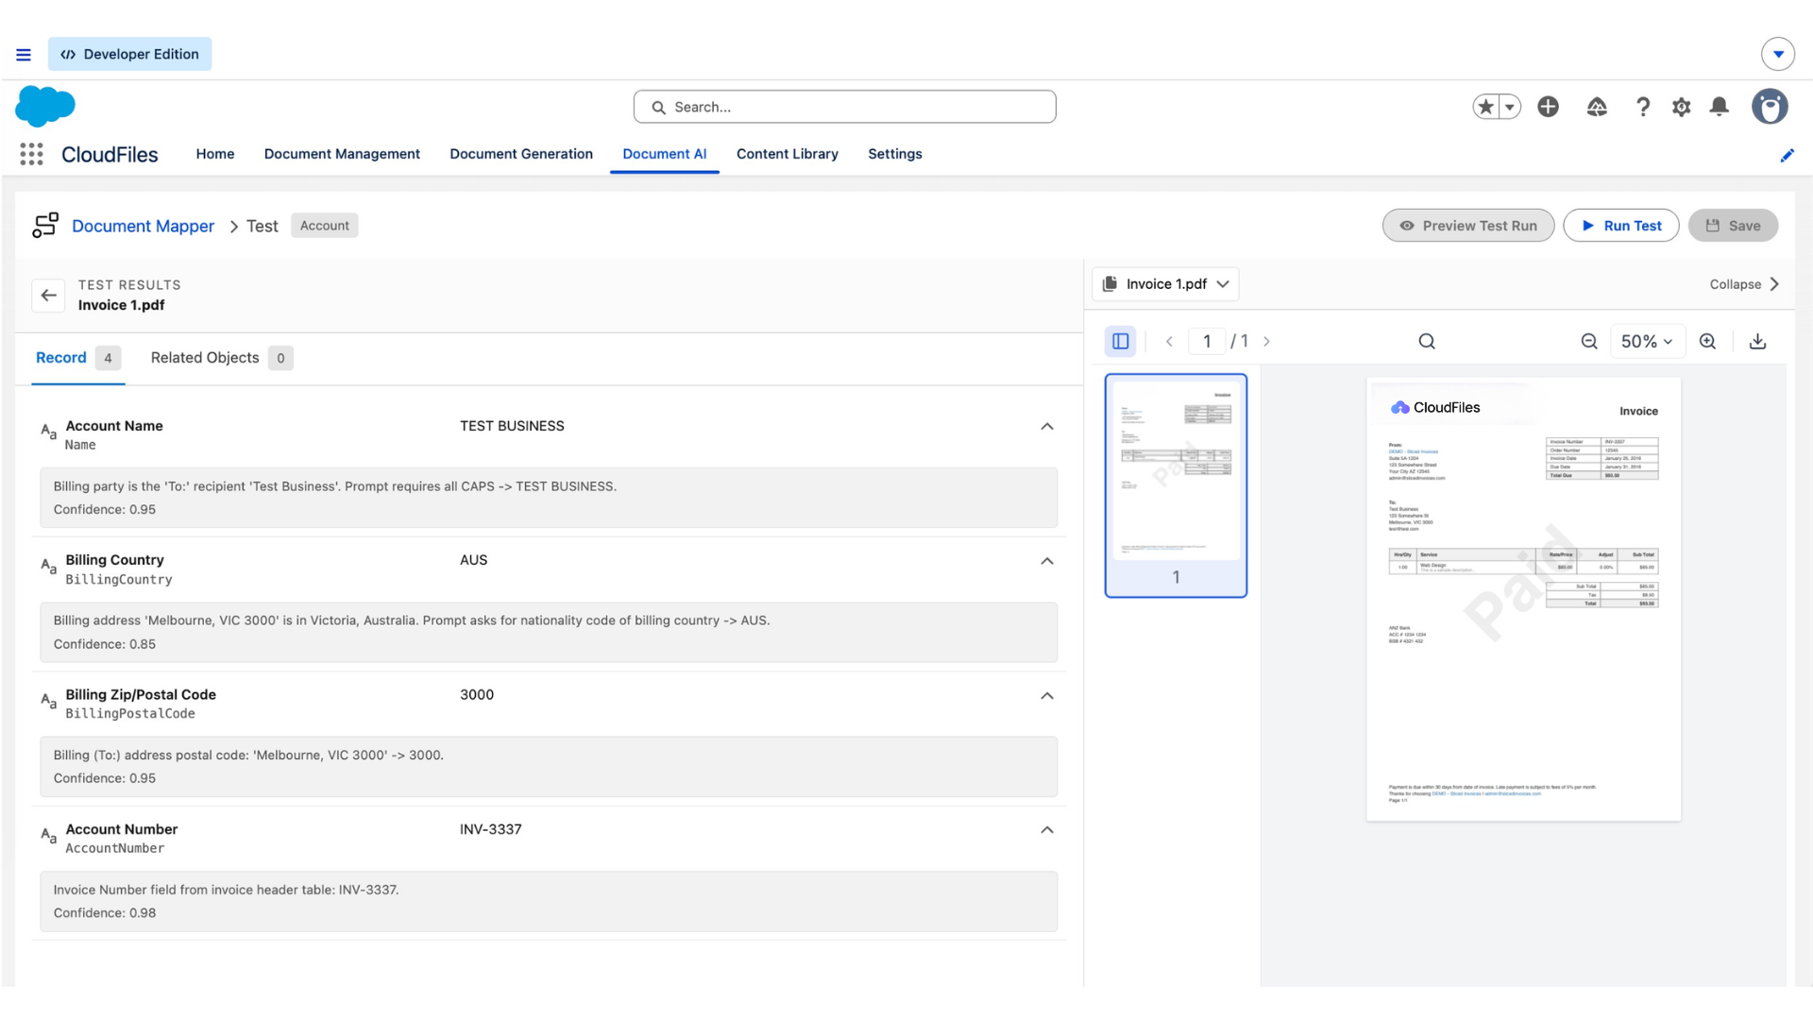
Task: Zoom in the PDF preview
Action: [1707, 341]
